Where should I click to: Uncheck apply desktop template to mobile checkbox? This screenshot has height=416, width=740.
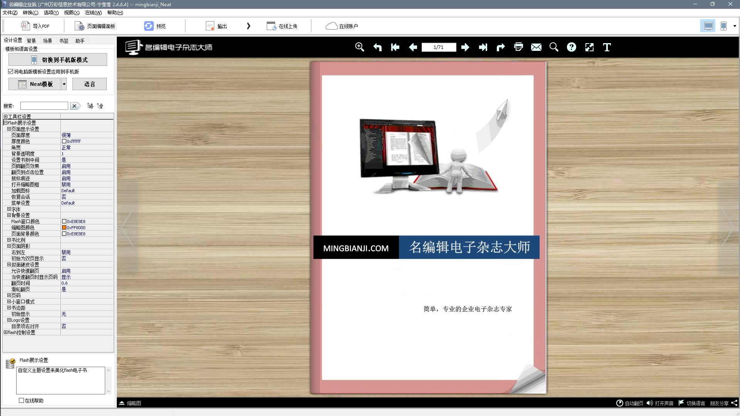[x=11, y=72]
